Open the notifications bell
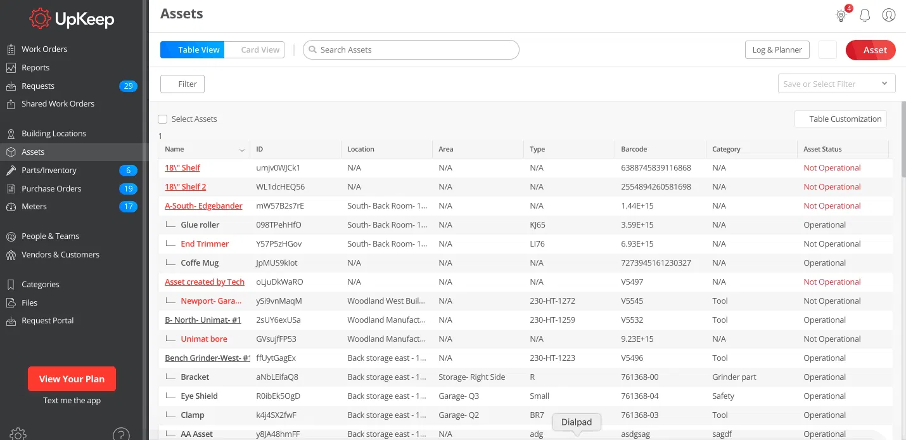The image size is (906, 440). 865,15
